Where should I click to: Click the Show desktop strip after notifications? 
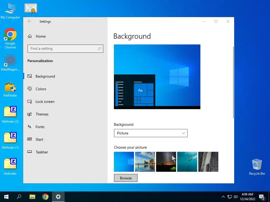tap(269, 197)
